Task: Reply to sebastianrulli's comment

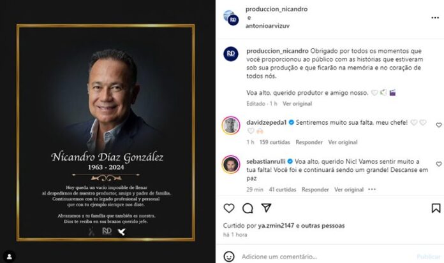Action: (315, 190)
